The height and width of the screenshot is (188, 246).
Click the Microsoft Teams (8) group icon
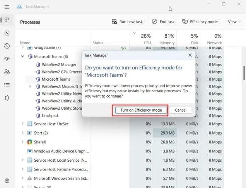point(30,57)
